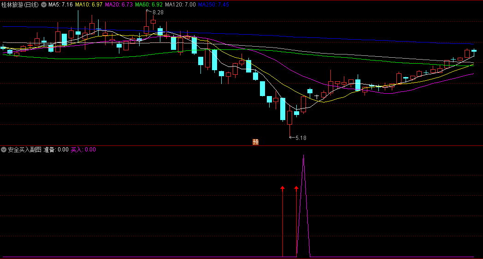Select the MA10: 6.97 label

[x=88, y=5]
